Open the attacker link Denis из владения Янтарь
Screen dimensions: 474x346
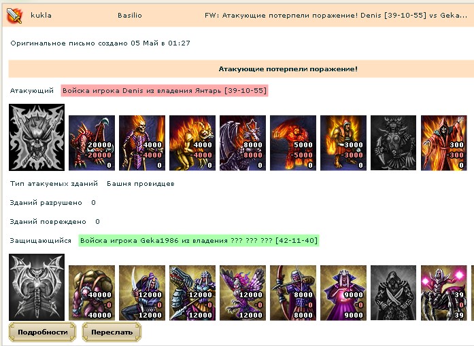pos(165,91)
